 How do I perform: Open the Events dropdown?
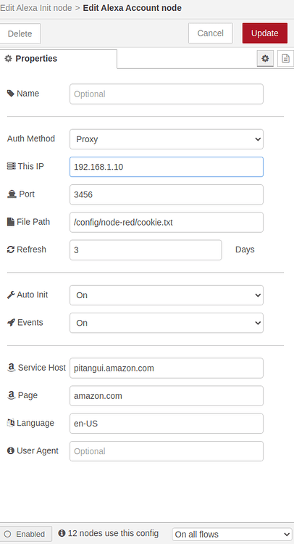167,323
